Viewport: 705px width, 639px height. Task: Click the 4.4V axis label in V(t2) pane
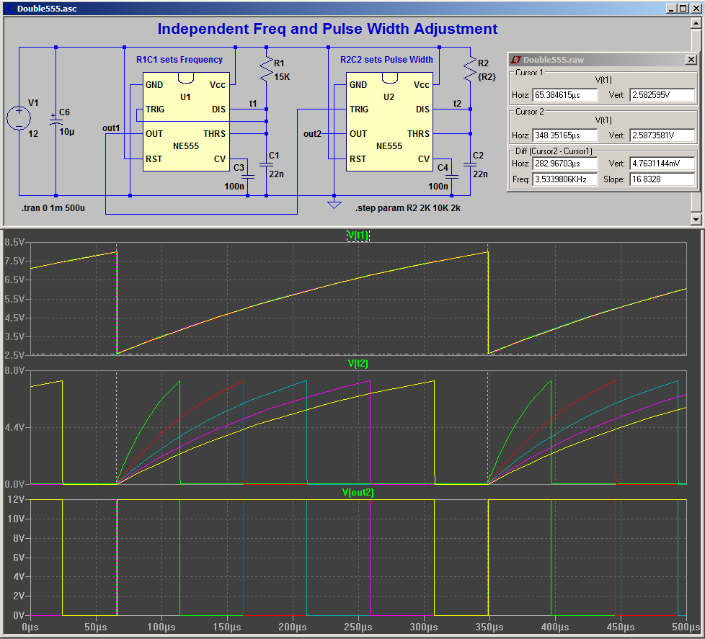[14, 427]
